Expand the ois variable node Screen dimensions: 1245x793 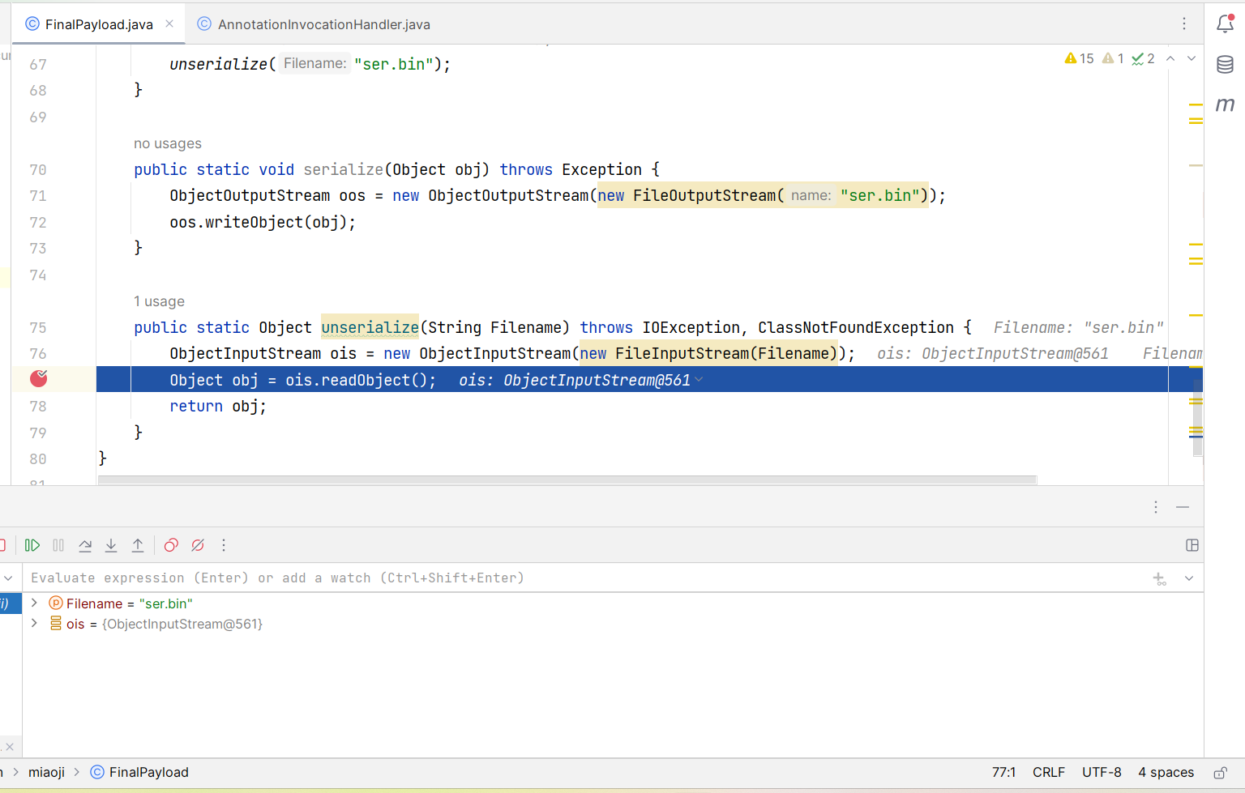(34, 624)
